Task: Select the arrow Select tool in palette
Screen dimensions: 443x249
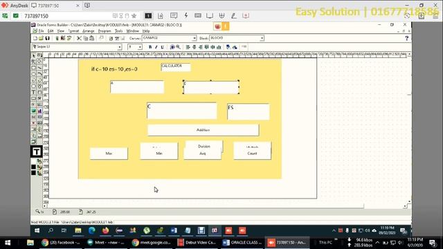Action: coord(33,55)
